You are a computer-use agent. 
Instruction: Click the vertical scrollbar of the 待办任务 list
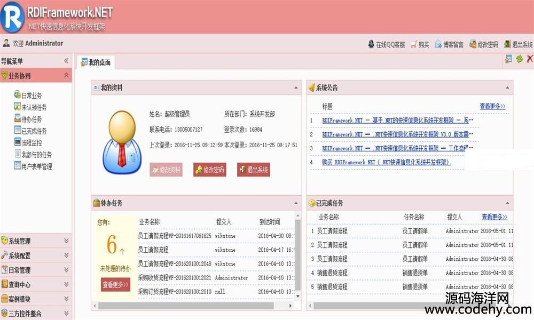click(297, 255)
